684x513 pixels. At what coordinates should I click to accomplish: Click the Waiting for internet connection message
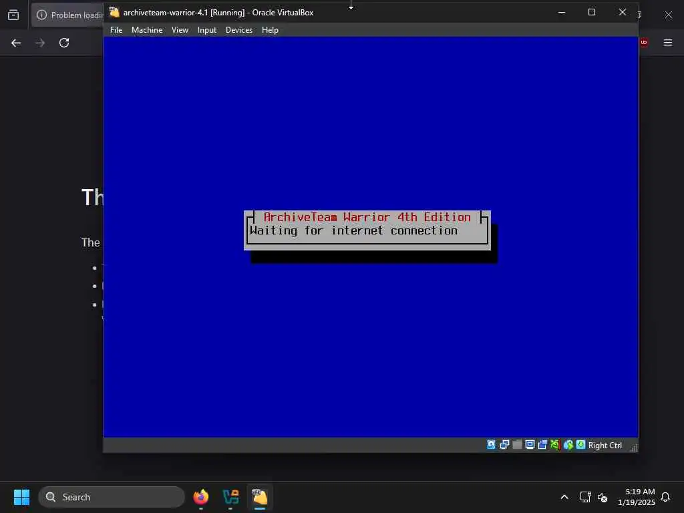354,230
